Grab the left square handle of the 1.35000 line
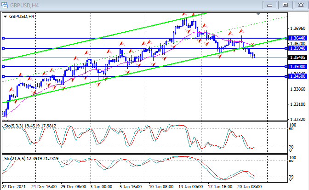The image size is (309, 190). 3,67
